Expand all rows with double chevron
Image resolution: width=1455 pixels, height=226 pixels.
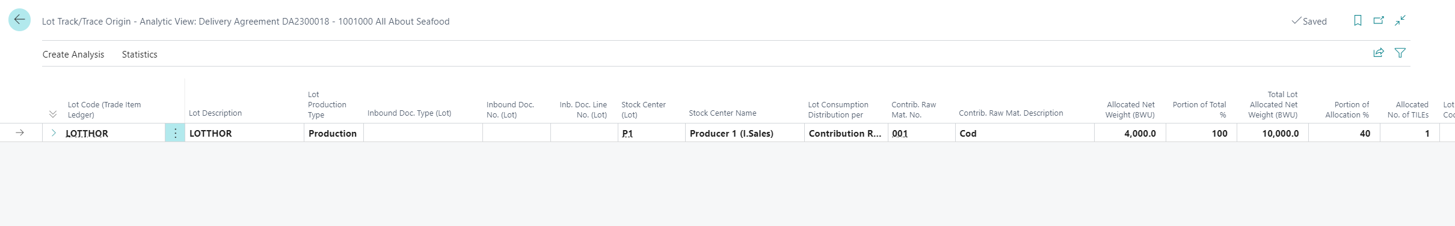point(53,114)
